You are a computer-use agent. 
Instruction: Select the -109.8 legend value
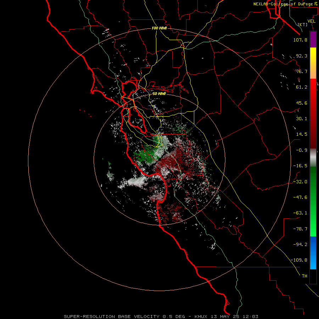pyautogui.click(x=299, y=260)
